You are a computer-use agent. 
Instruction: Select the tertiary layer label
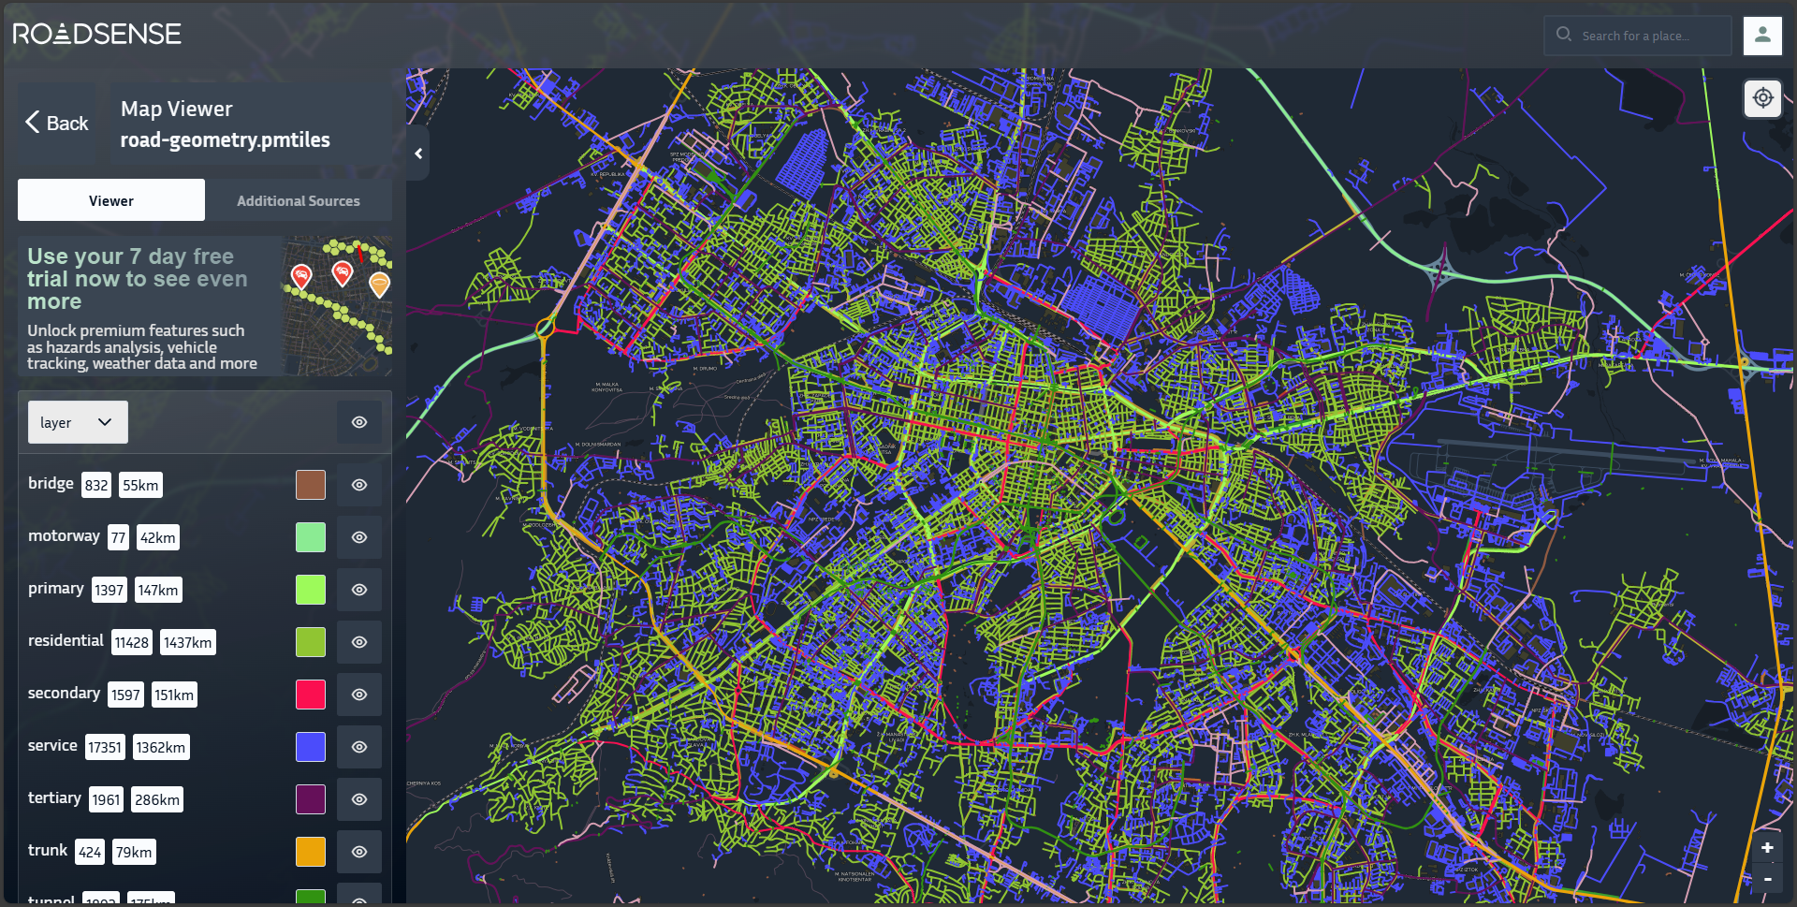54,798
